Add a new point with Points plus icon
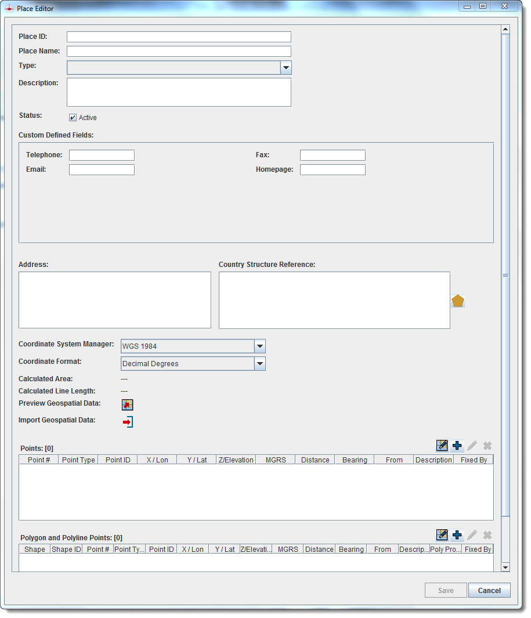531x618 pixels. pos(457,446)
